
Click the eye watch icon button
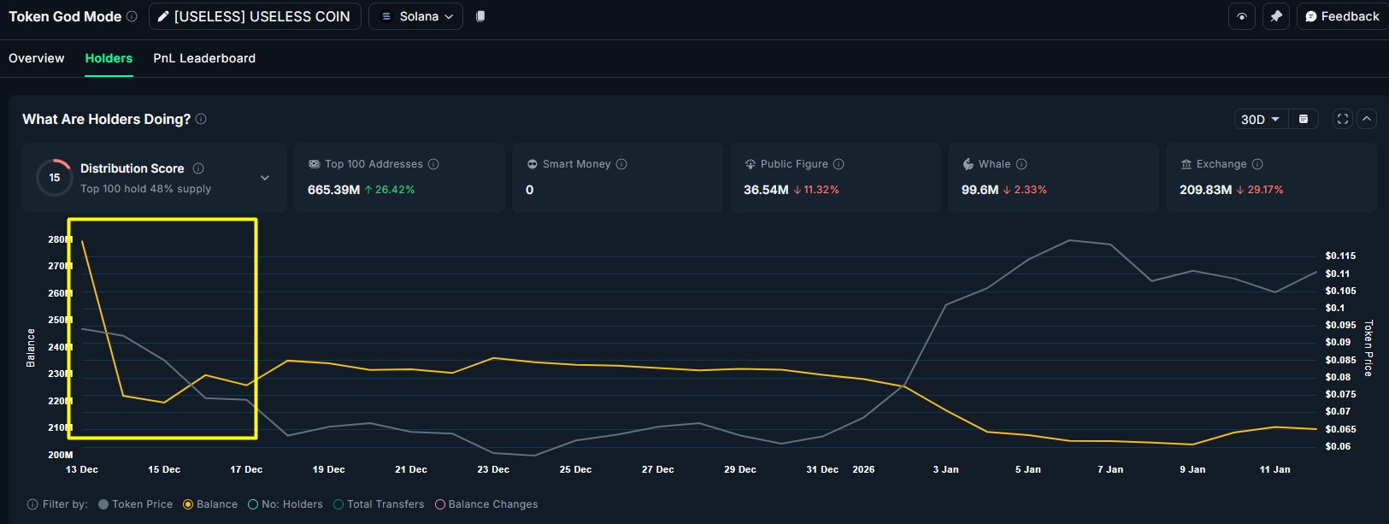coord(1242,16)
